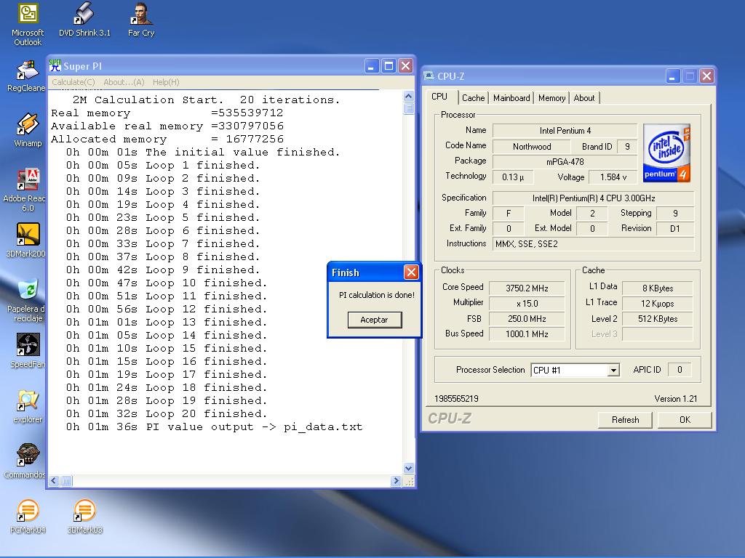Click the Super PI vertical scrollbar down arrow
This screenshot has height=558, width=745.
(408, 469)
